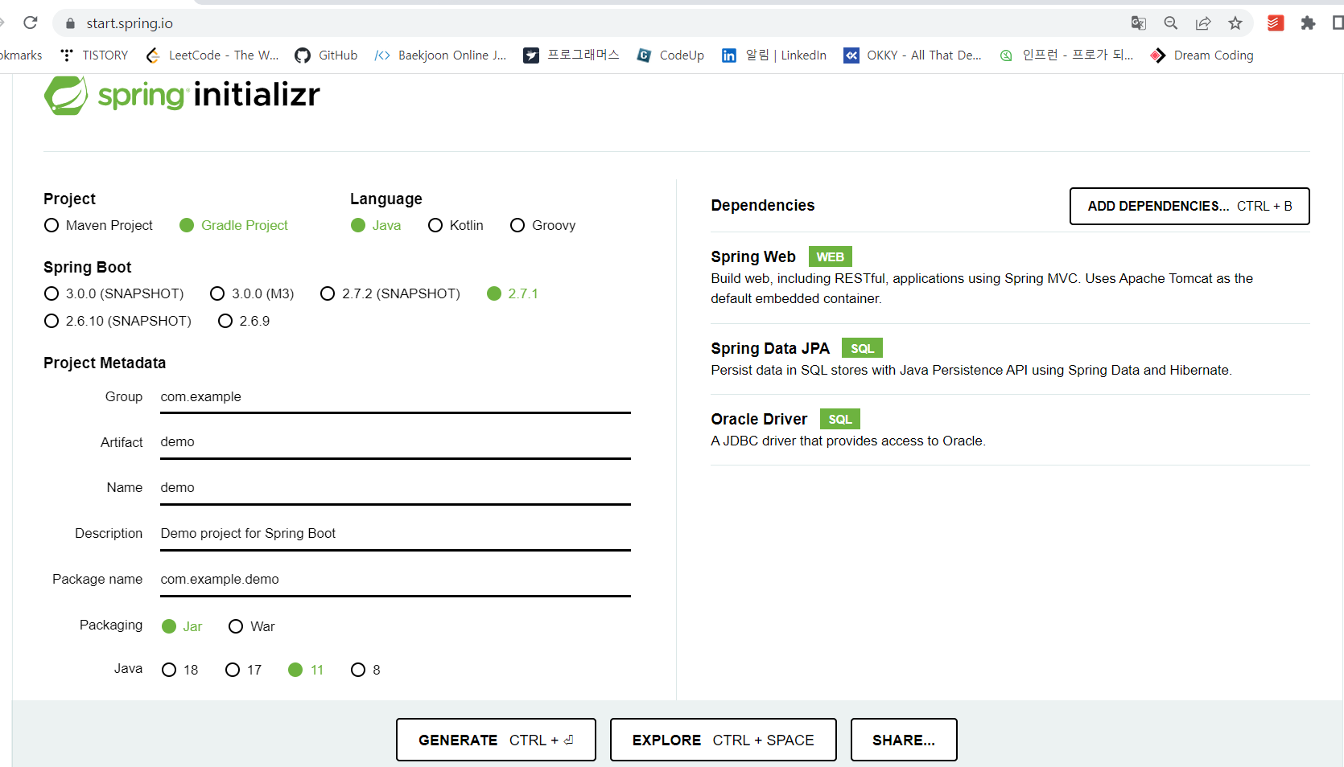This screenshot has width=1344, height=767.
Task: Click the Spring Web dependency entry
Action: point(1010,277)
